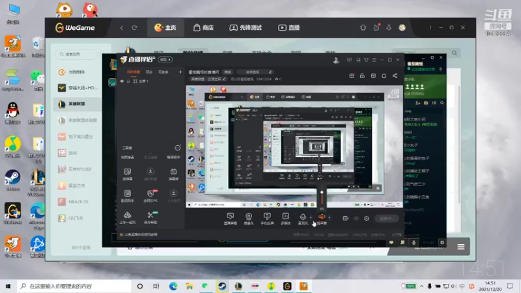The height and width of the screenshot is (293, 521).
Task: Open WeGame user avatar
Action: pos(402,27)
